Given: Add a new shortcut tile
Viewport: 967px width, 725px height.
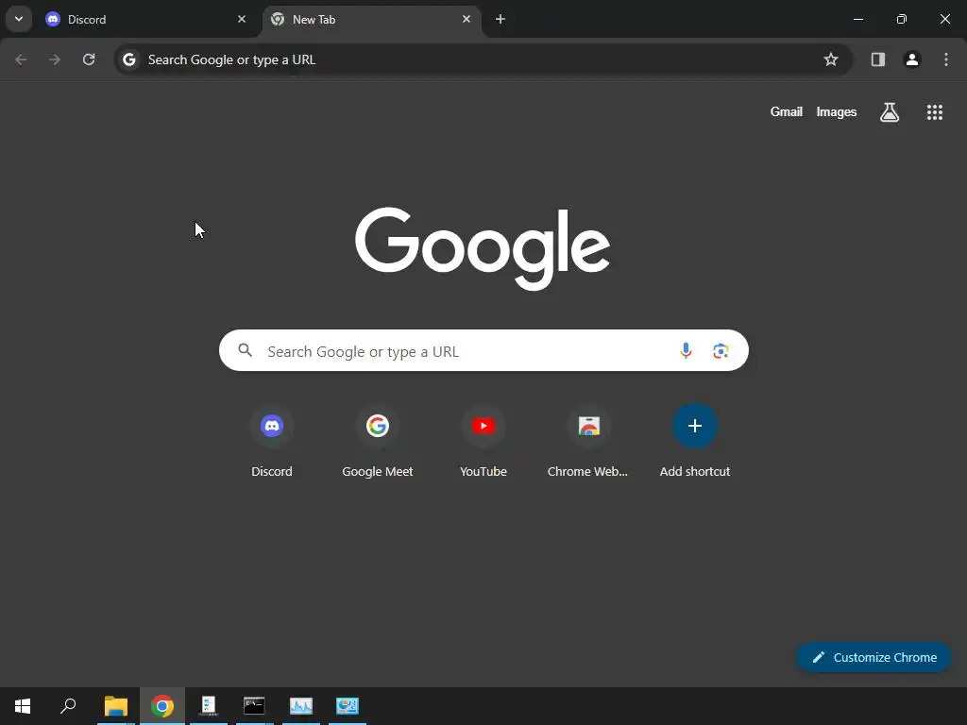Looking at the screenshot, I should [694, 442].
